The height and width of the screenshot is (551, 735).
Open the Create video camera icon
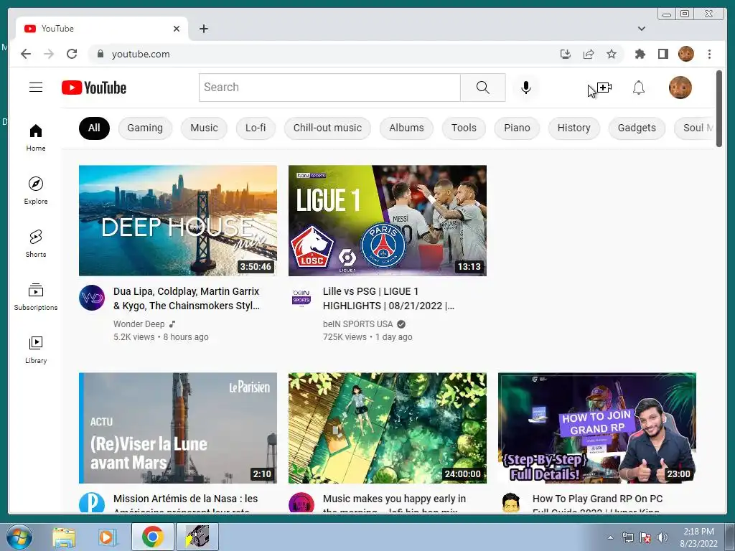(604, 87)
